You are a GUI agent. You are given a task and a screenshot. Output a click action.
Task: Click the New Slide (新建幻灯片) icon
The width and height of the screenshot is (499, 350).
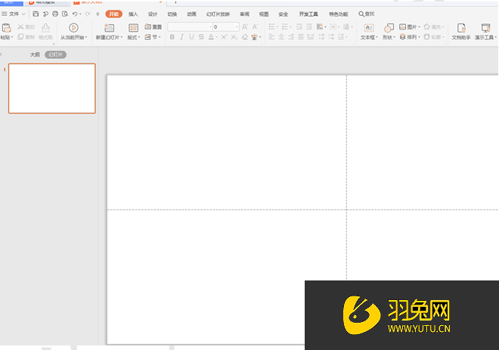pyautogui.click(x=109, y=28)
